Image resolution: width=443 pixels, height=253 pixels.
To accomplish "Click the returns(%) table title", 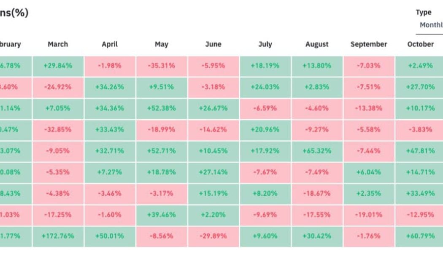I will [x=14, y=12].
